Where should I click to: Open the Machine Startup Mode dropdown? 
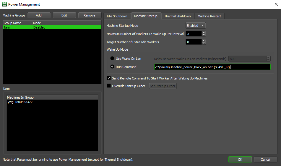[x=196, y=26]
